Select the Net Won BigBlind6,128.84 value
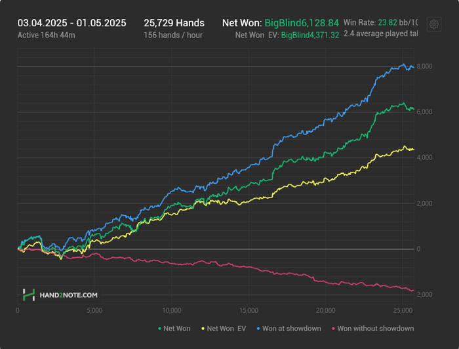Image resolution: width=459 pixels, height=349 pixels. click(302, 23)
